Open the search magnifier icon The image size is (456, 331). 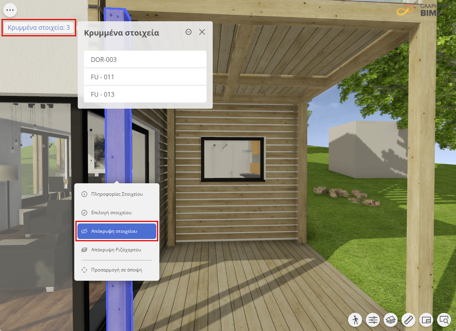tap(444, 320)
